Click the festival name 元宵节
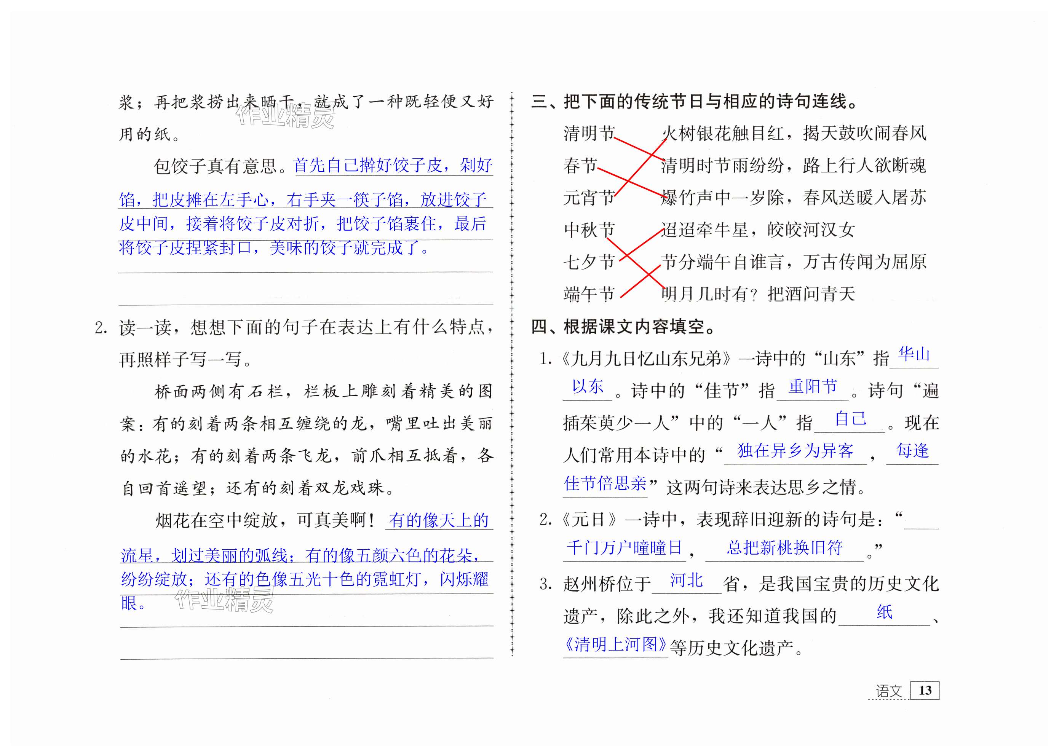The width and height of the screenshot is (1059, 756). point(589,198)
